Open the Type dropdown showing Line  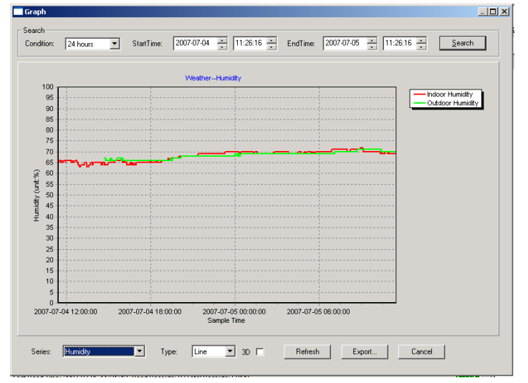tap(213, 352)
